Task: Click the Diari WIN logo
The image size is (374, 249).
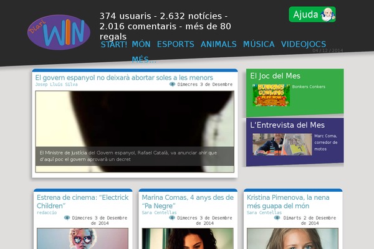Action: 59,32
